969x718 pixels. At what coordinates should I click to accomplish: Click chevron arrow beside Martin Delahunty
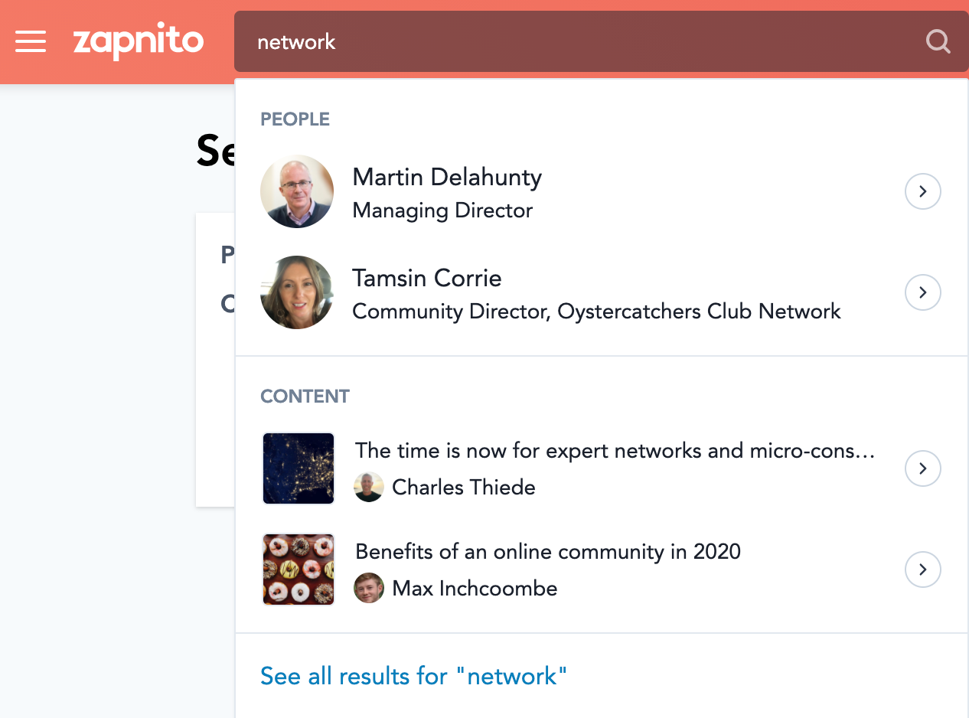pos(922,191)
